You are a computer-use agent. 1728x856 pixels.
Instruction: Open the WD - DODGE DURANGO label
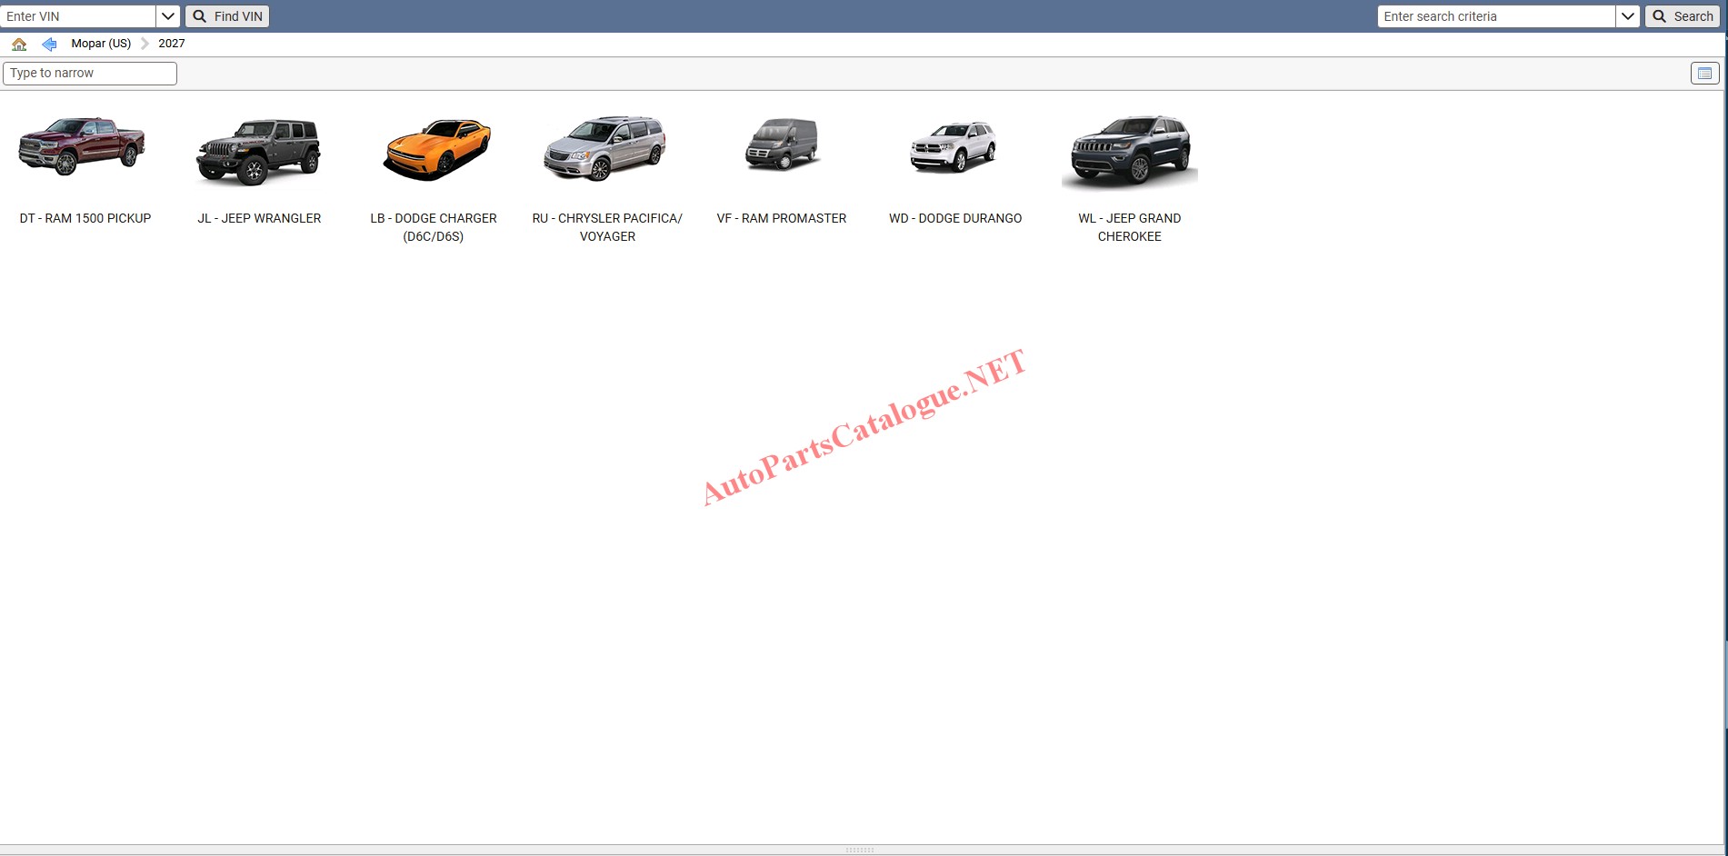click(x=955, y=218)
